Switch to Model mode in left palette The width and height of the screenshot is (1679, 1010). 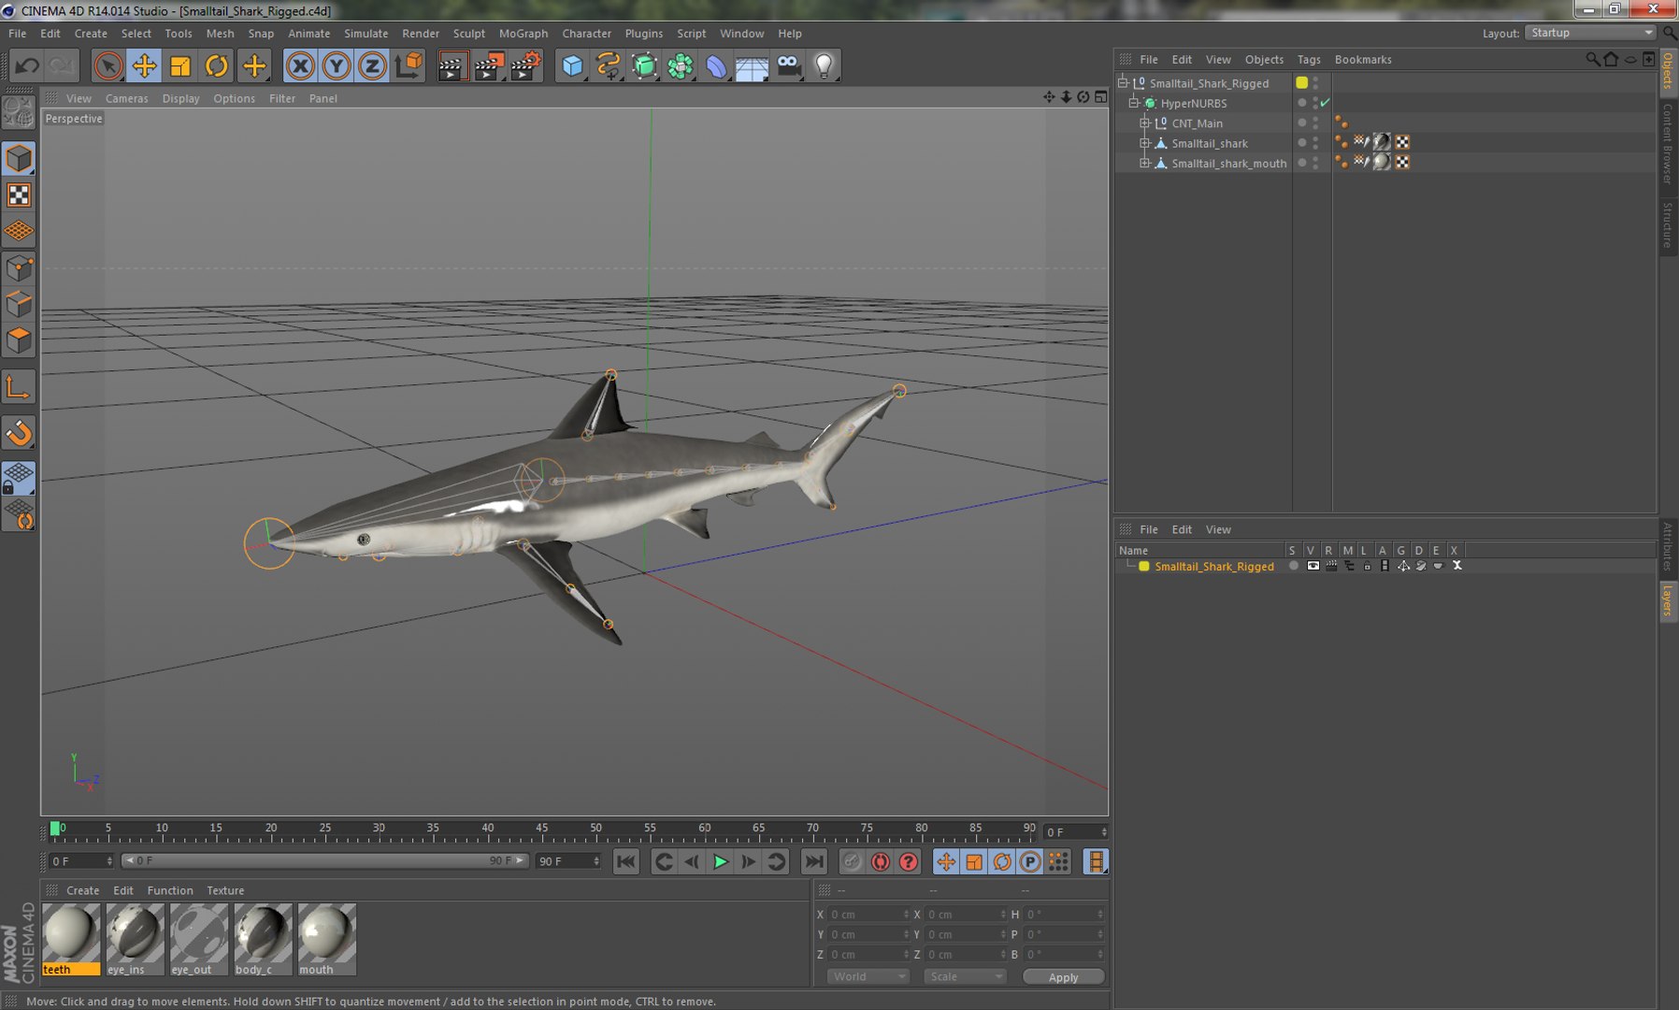pos(19,159)
